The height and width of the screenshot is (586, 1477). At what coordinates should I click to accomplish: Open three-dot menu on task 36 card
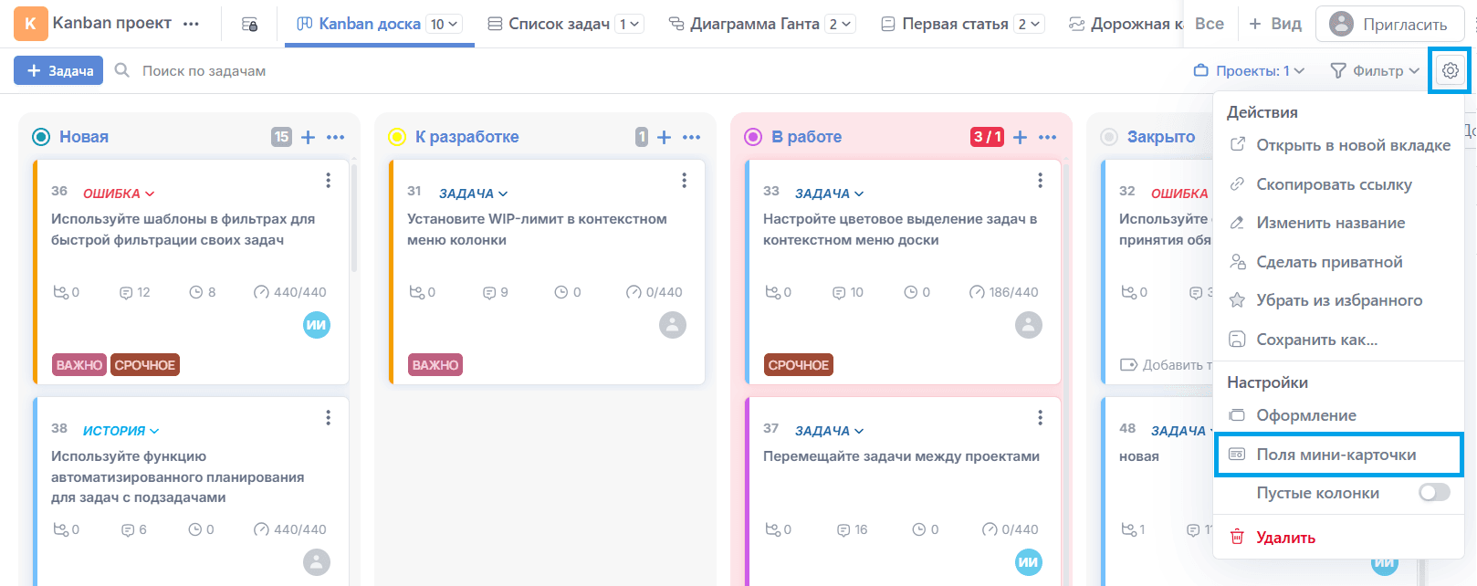tap(328, 181)
